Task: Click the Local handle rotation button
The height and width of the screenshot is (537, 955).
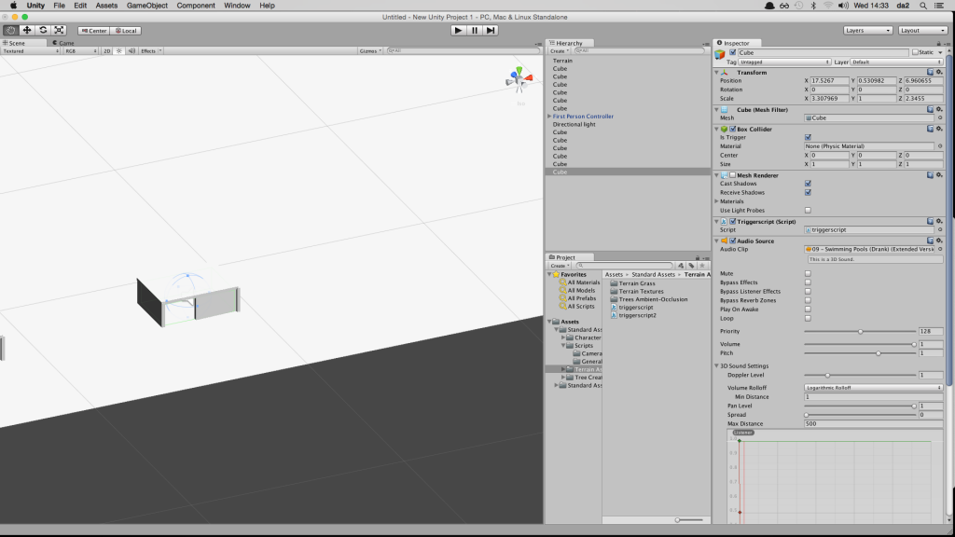Action: [x=125, y=30]
